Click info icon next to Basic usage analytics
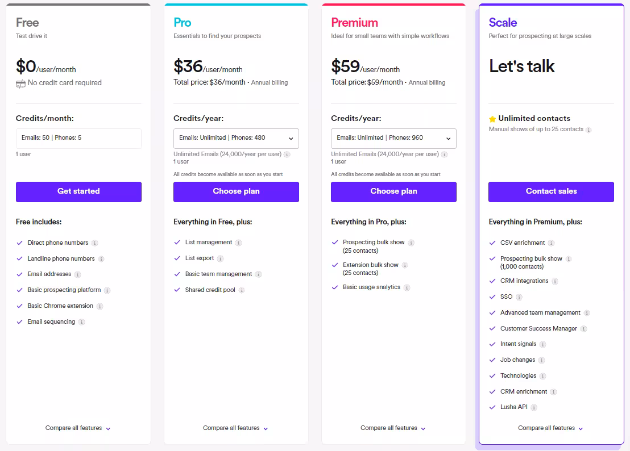This screenshot has width=630, height=451. (x=407, y=287)
